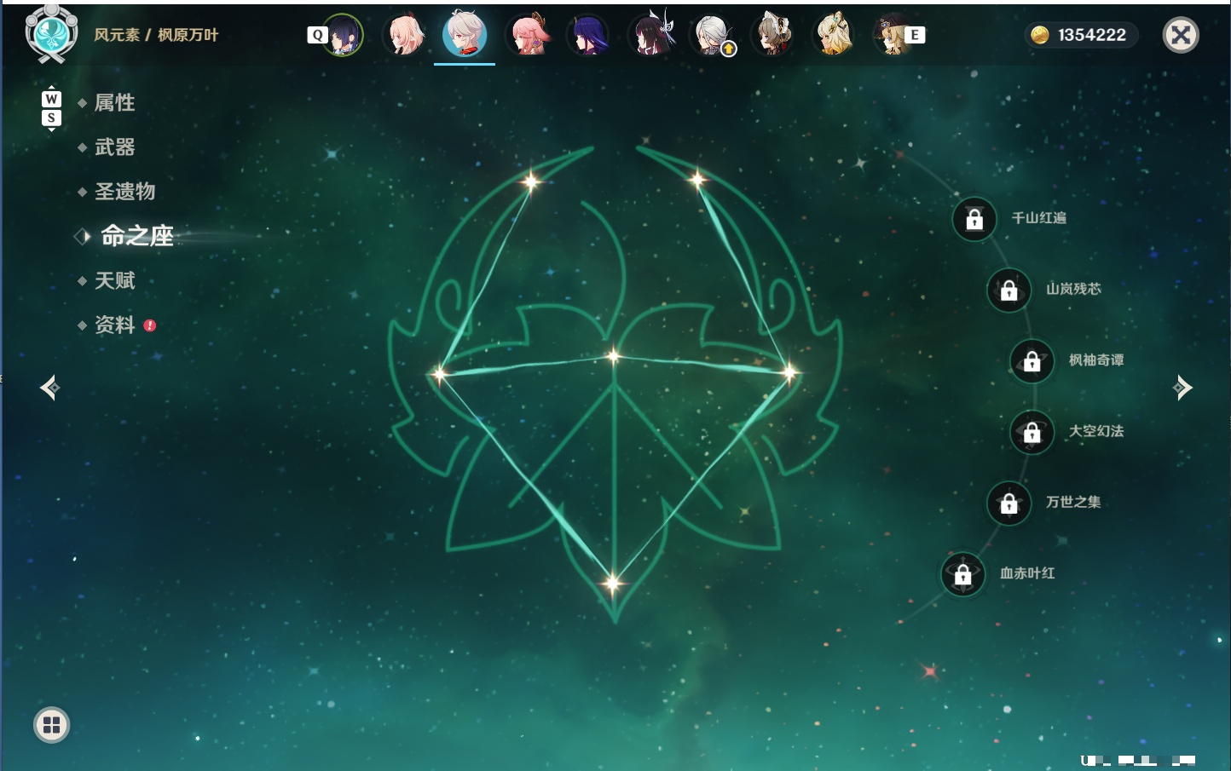Open the grid menu icon at bottom left
The image size is (1231, 771).
pos(51,725)
